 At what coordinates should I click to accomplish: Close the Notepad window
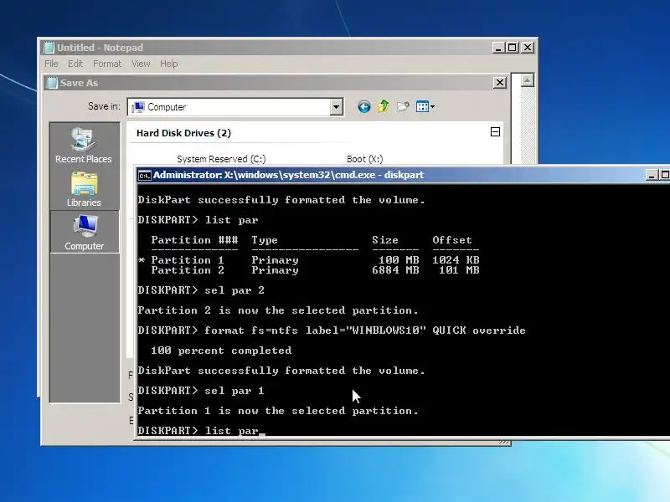(x=528, y=48)
